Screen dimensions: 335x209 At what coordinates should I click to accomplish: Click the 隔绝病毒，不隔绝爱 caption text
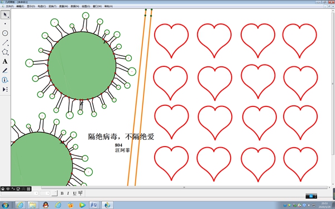(121, 137)
